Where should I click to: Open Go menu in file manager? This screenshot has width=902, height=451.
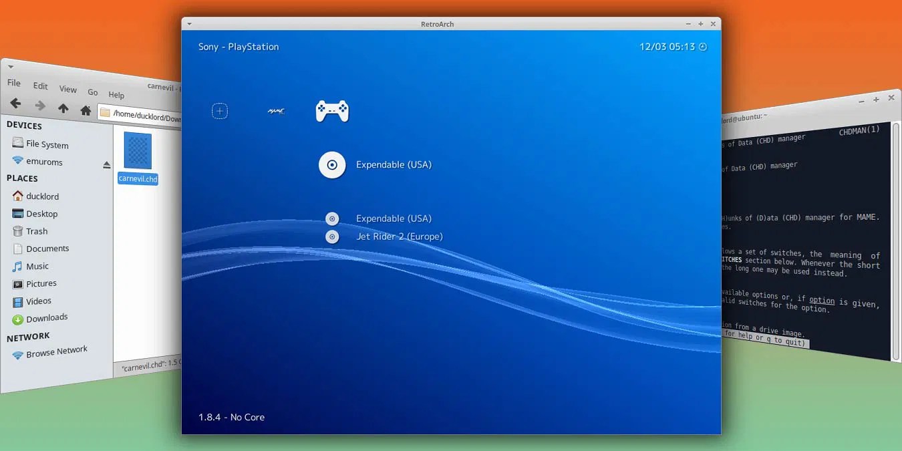pyautogui.click(x=93, y=92)
